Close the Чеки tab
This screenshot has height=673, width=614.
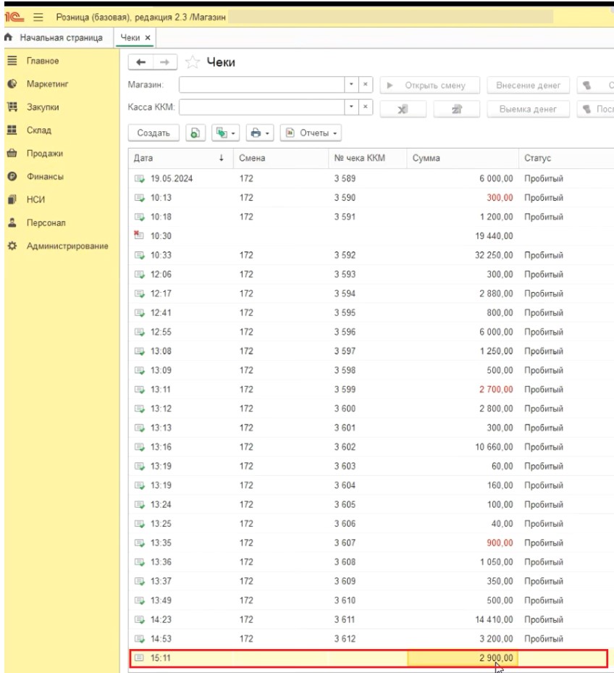point(148,38)
